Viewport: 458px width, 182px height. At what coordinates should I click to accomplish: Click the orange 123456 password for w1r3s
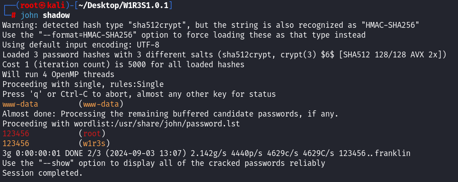(16, 143)
